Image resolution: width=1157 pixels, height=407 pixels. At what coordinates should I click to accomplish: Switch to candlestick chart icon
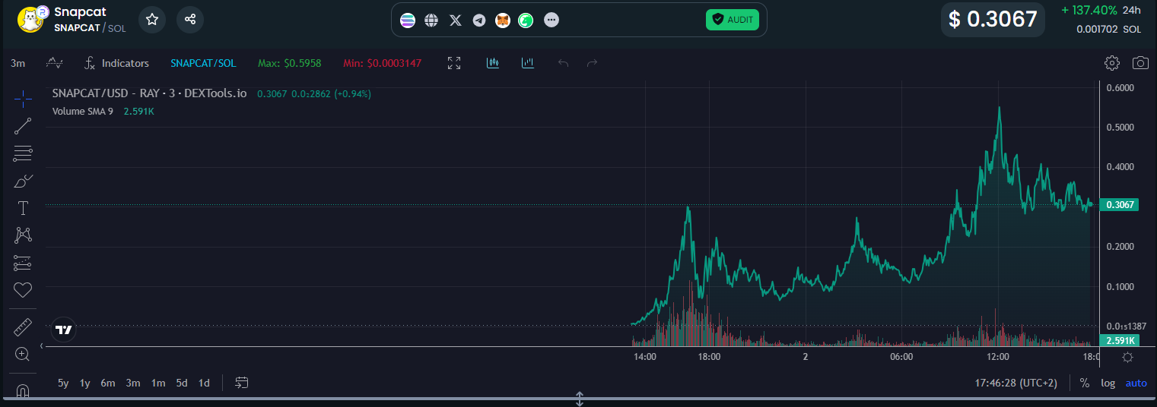coord(493,63)
